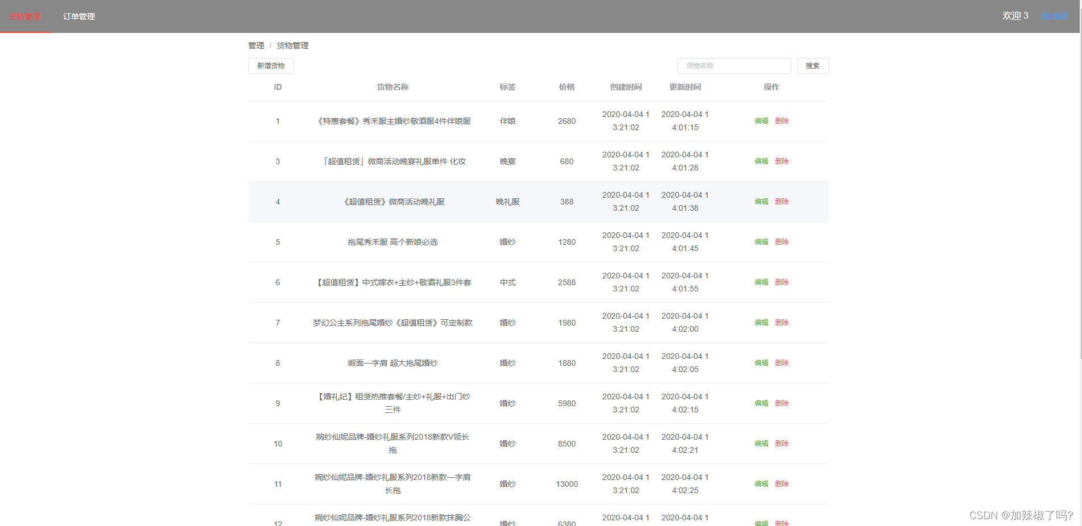Screen dimensions: 1082x526
Task: Delete the 梦幻公主系列拖尾婚纱 item
Action: (x=782, y=323)
